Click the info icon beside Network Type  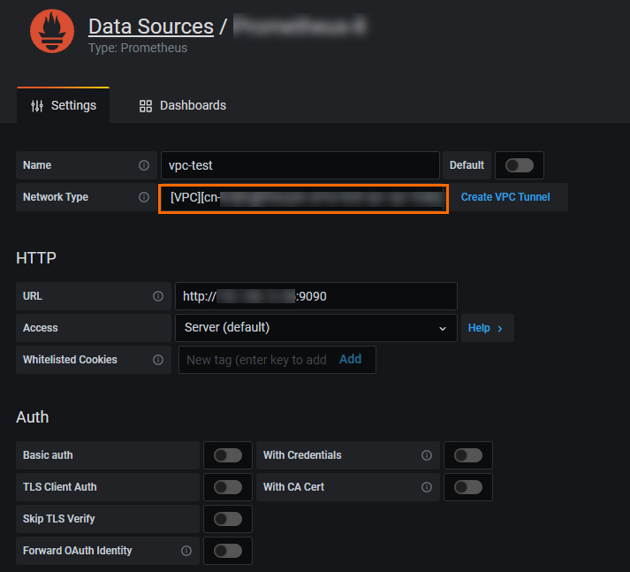coord(144,197)
